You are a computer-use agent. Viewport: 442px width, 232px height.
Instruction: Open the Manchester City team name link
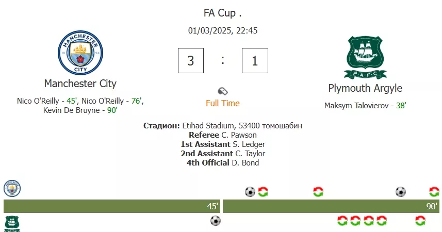point(80,84)
